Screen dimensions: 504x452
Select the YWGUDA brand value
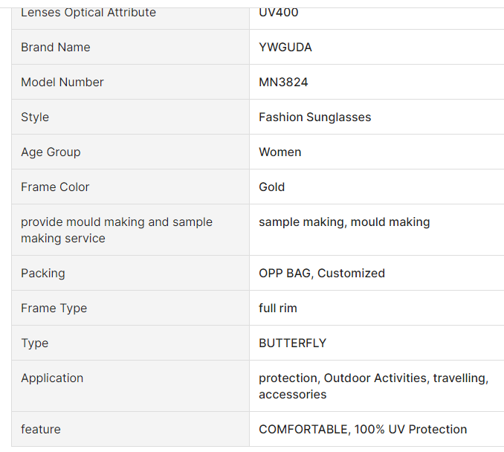coord(285,48)
